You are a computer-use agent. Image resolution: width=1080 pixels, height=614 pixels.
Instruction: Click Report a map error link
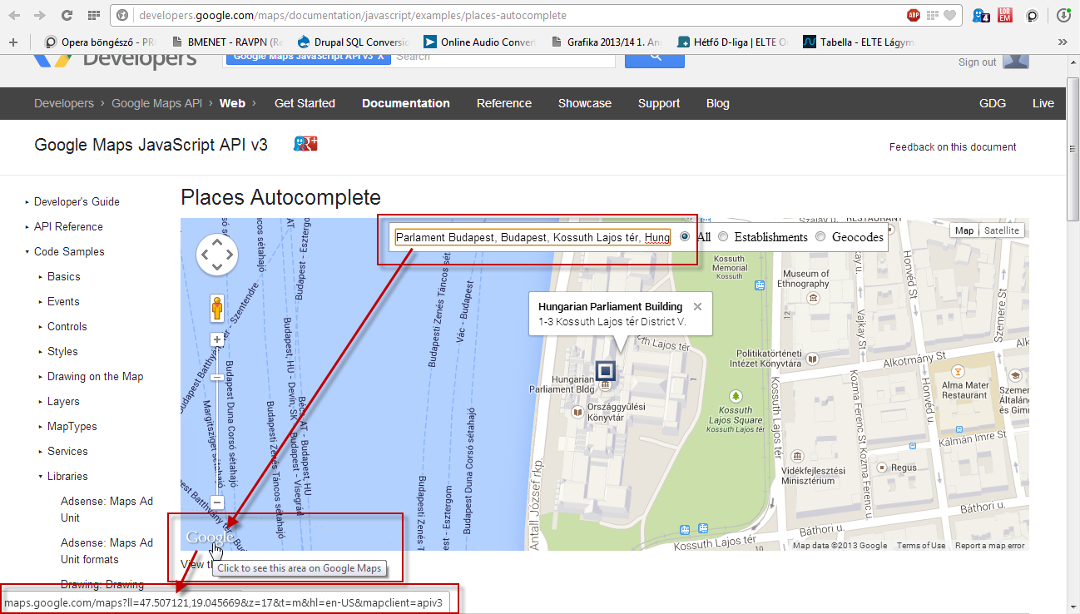click(990, 546)
